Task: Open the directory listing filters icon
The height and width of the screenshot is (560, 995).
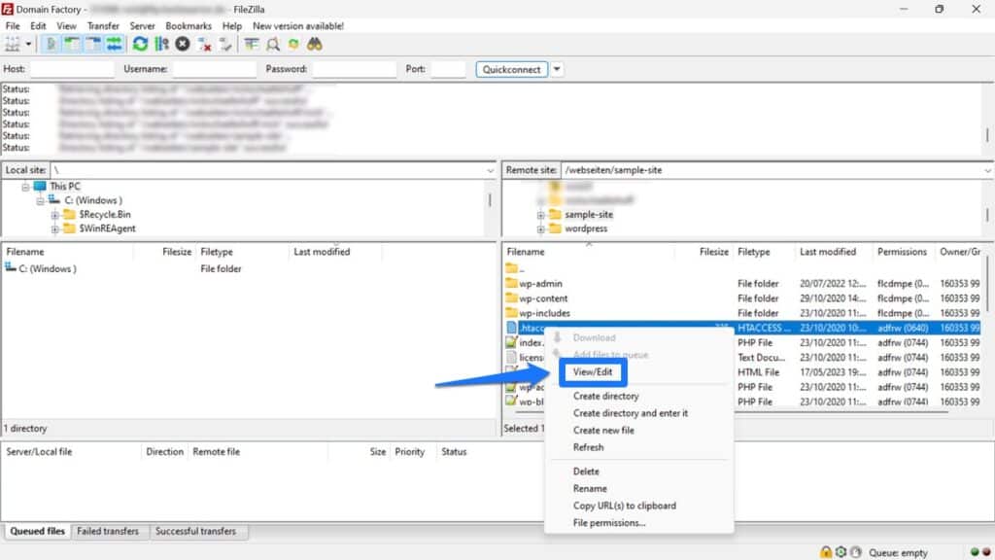Action: pos(252,42)
